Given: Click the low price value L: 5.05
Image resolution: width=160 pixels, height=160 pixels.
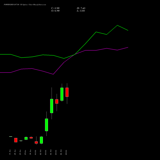Looking at the screenshot, I should click(81, 11).
